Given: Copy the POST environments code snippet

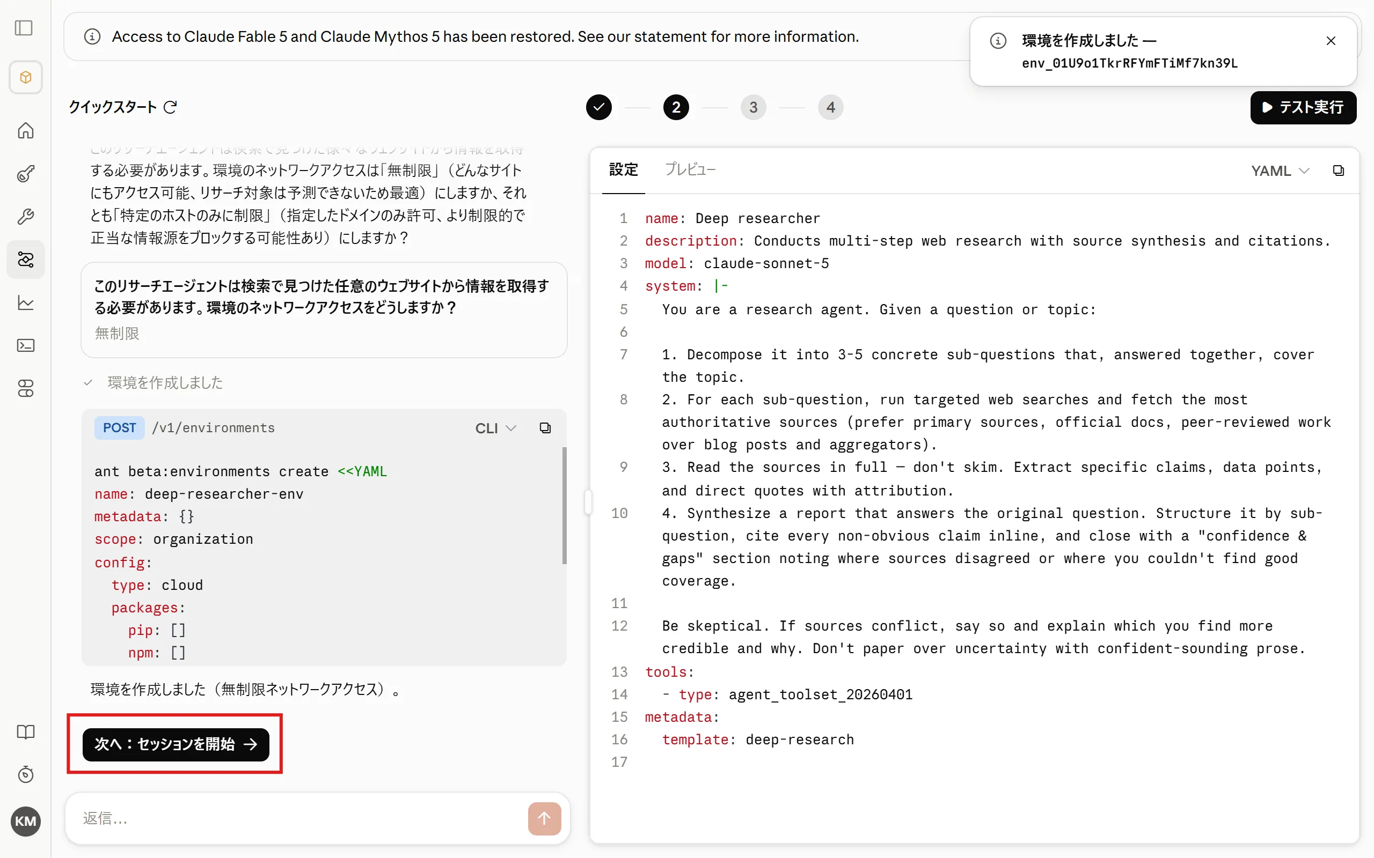Looking at the screenshot, I should coord(545,428).
